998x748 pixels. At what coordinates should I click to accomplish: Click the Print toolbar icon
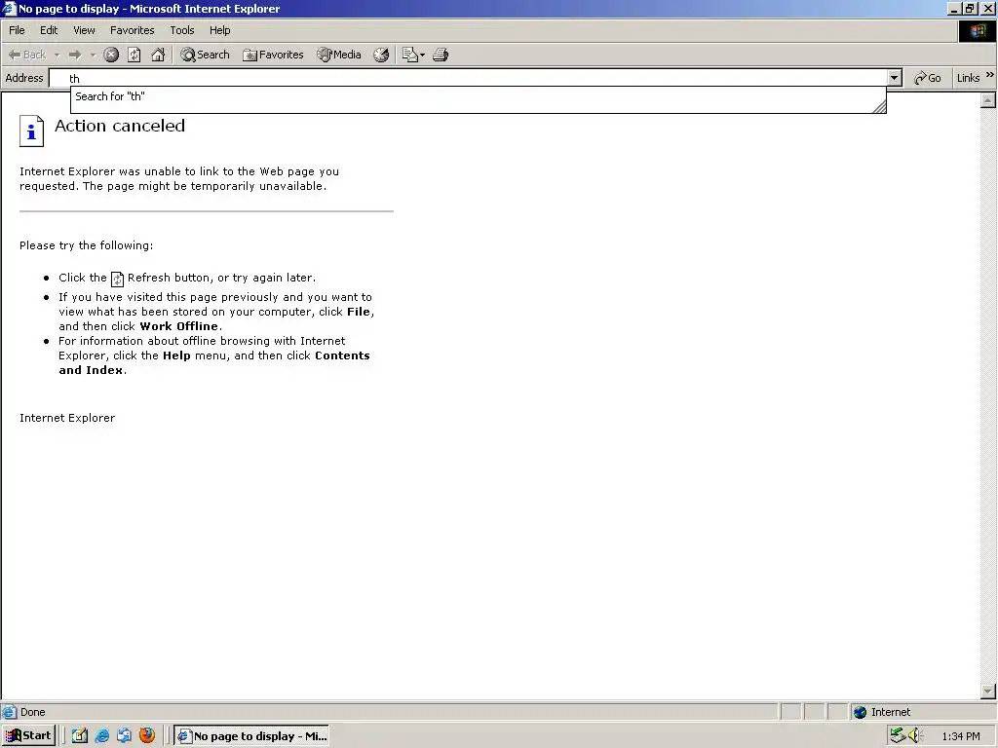point(441,55)
